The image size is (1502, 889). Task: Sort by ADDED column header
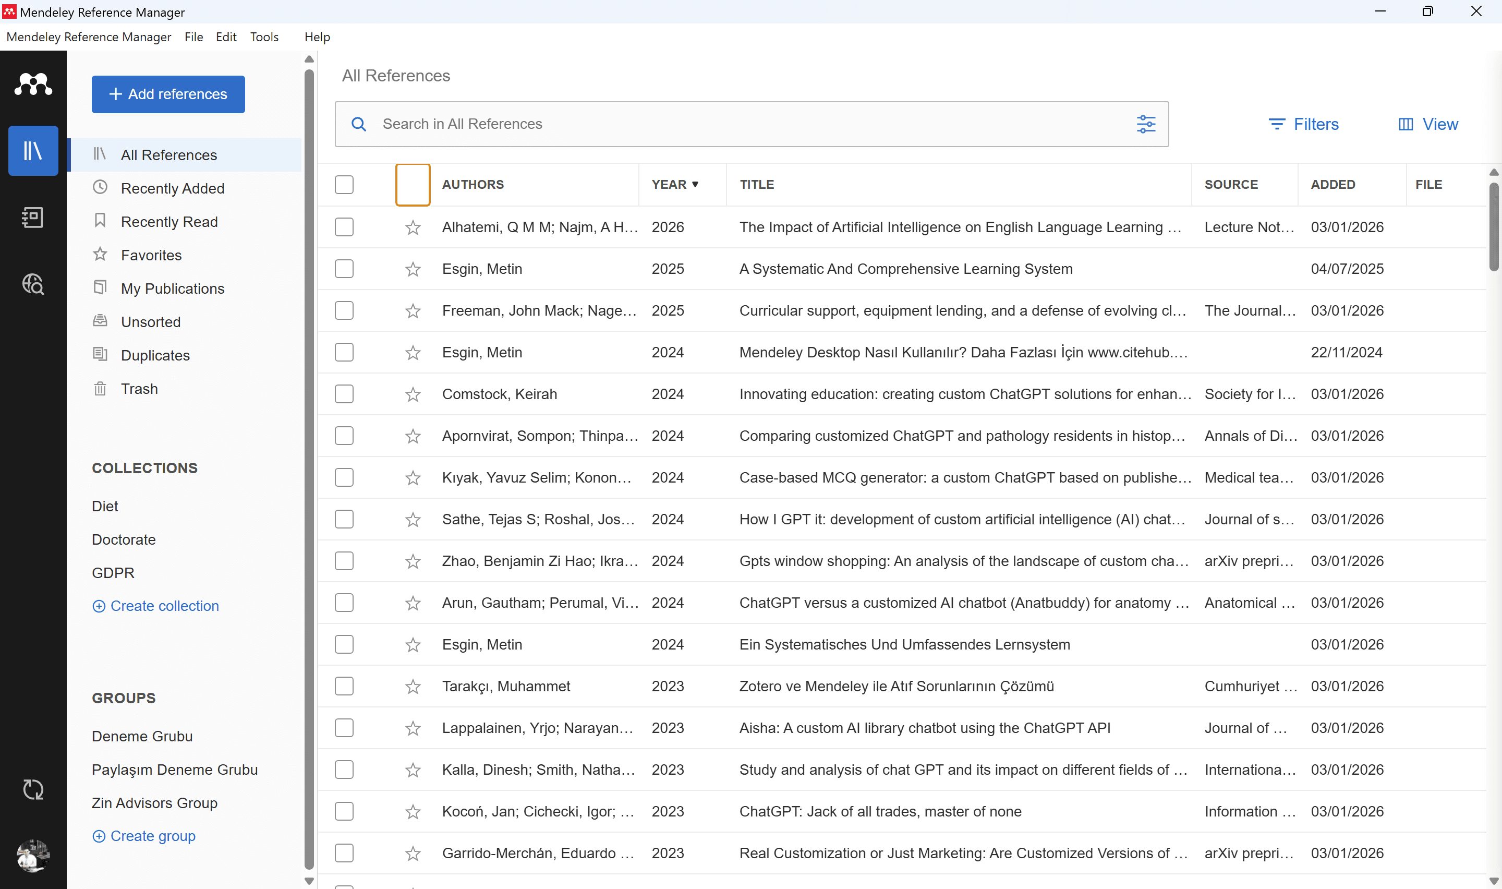pyautogui.click(x=1333, y=185)
